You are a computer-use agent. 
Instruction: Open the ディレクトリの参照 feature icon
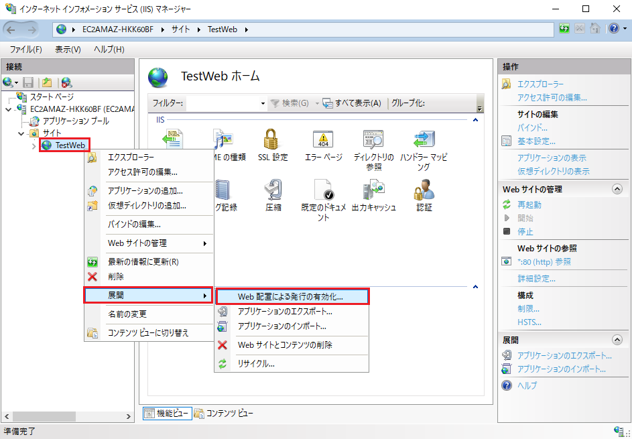coord(374,150)
